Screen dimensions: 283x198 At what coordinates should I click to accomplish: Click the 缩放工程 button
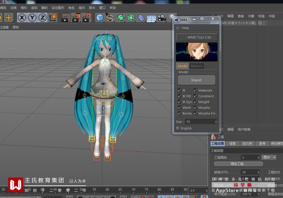point(238,164)
